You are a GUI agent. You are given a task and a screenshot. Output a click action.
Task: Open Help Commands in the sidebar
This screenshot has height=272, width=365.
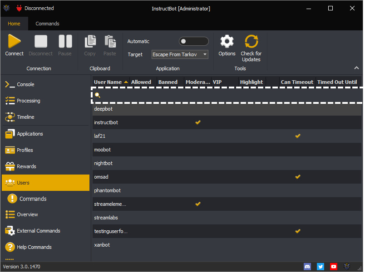[x=45, y=247]
